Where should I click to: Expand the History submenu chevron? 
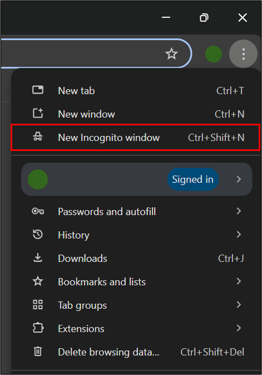[x=239, y=234]
